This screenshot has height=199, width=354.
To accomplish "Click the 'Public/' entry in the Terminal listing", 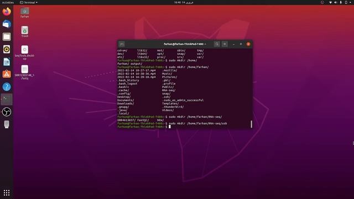I will [x=168, y=87].
